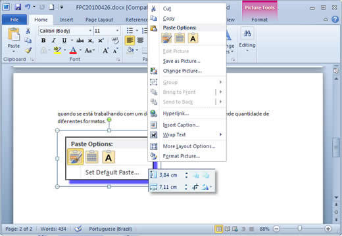Select Keep Text Only paste icon in context menu
342x236 pixels.
(x=193, y=39)
